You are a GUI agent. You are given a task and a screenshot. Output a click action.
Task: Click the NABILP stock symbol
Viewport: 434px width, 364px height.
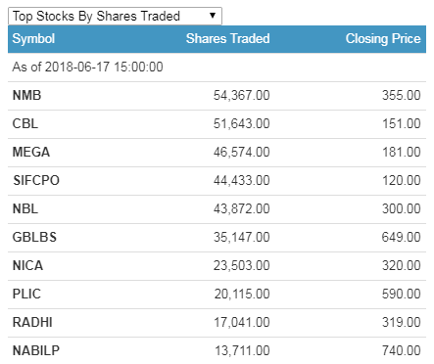pyautogui.click(x=36, y=351)
